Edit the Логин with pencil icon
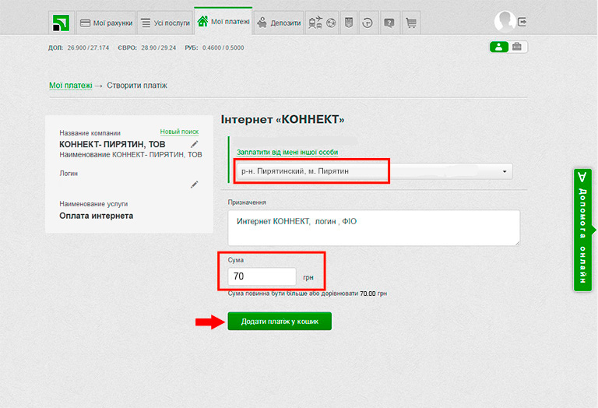 click(x=194, y=185)
